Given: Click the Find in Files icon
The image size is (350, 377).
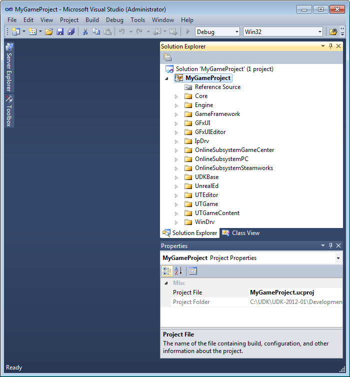Looking at the screenshot, I should (x=333, y=31).
